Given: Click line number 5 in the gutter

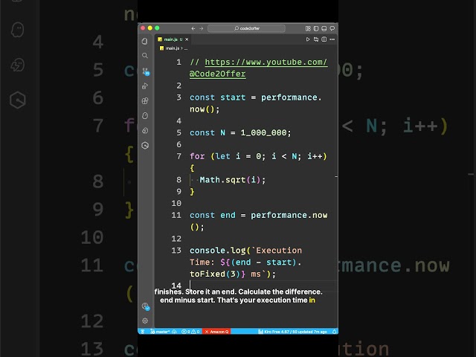Looking at the screenshot, I should click(178, 132).
